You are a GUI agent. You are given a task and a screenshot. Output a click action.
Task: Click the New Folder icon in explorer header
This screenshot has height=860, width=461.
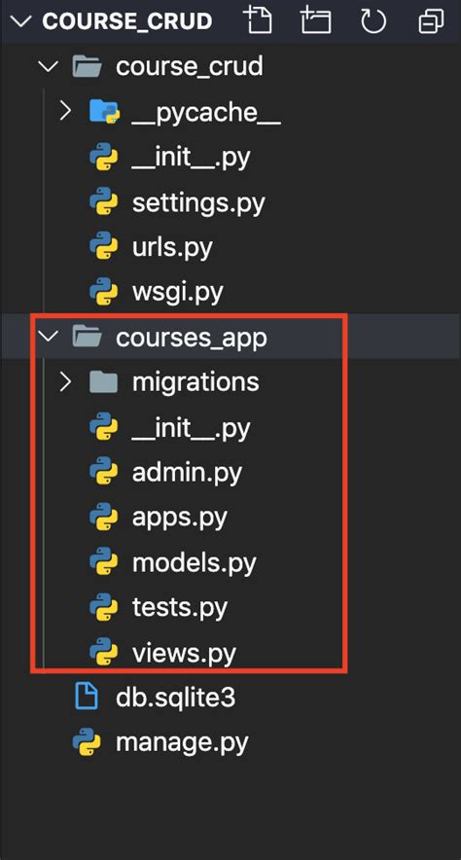coord(317,20)
